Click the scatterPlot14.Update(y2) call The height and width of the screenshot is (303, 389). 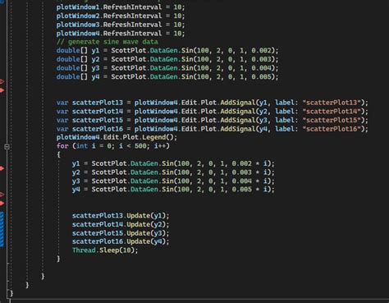(x=121, y=224)
